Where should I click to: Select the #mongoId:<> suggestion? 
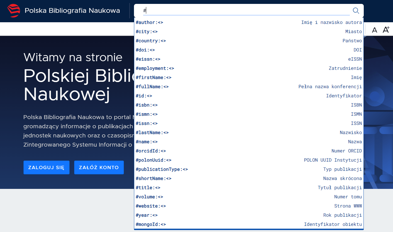pos(248,224)
